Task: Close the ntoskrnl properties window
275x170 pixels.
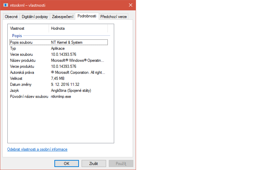Action: click(131, 5)
